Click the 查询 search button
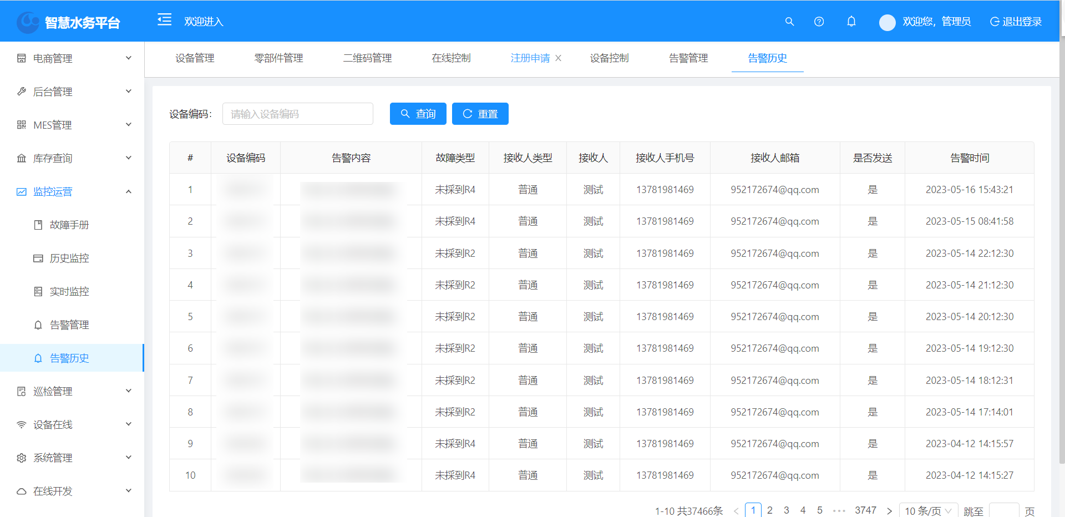The width and height of the screenshot is (1065, 517). click(x=418, y=114)
